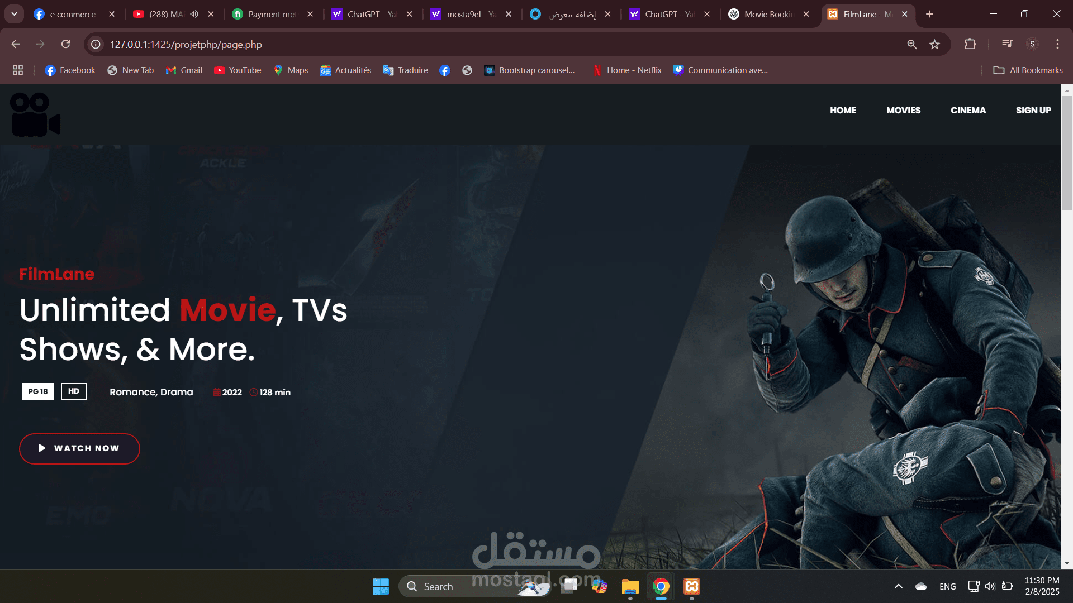
Task: Switch the ENG language indicator
Action: [x=947, y=586]
